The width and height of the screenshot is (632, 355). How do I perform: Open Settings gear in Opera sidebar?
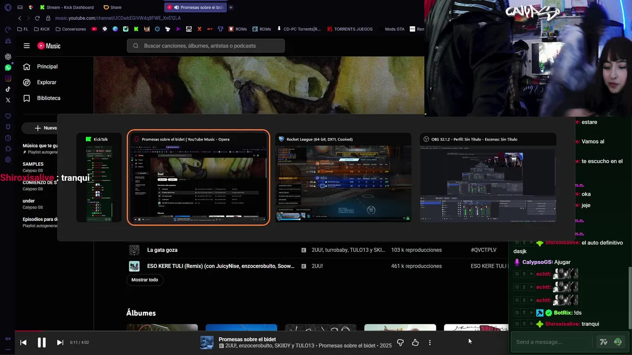point(8,160)
